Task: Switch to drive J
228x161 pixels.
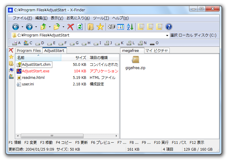Action: coord(108,43)
